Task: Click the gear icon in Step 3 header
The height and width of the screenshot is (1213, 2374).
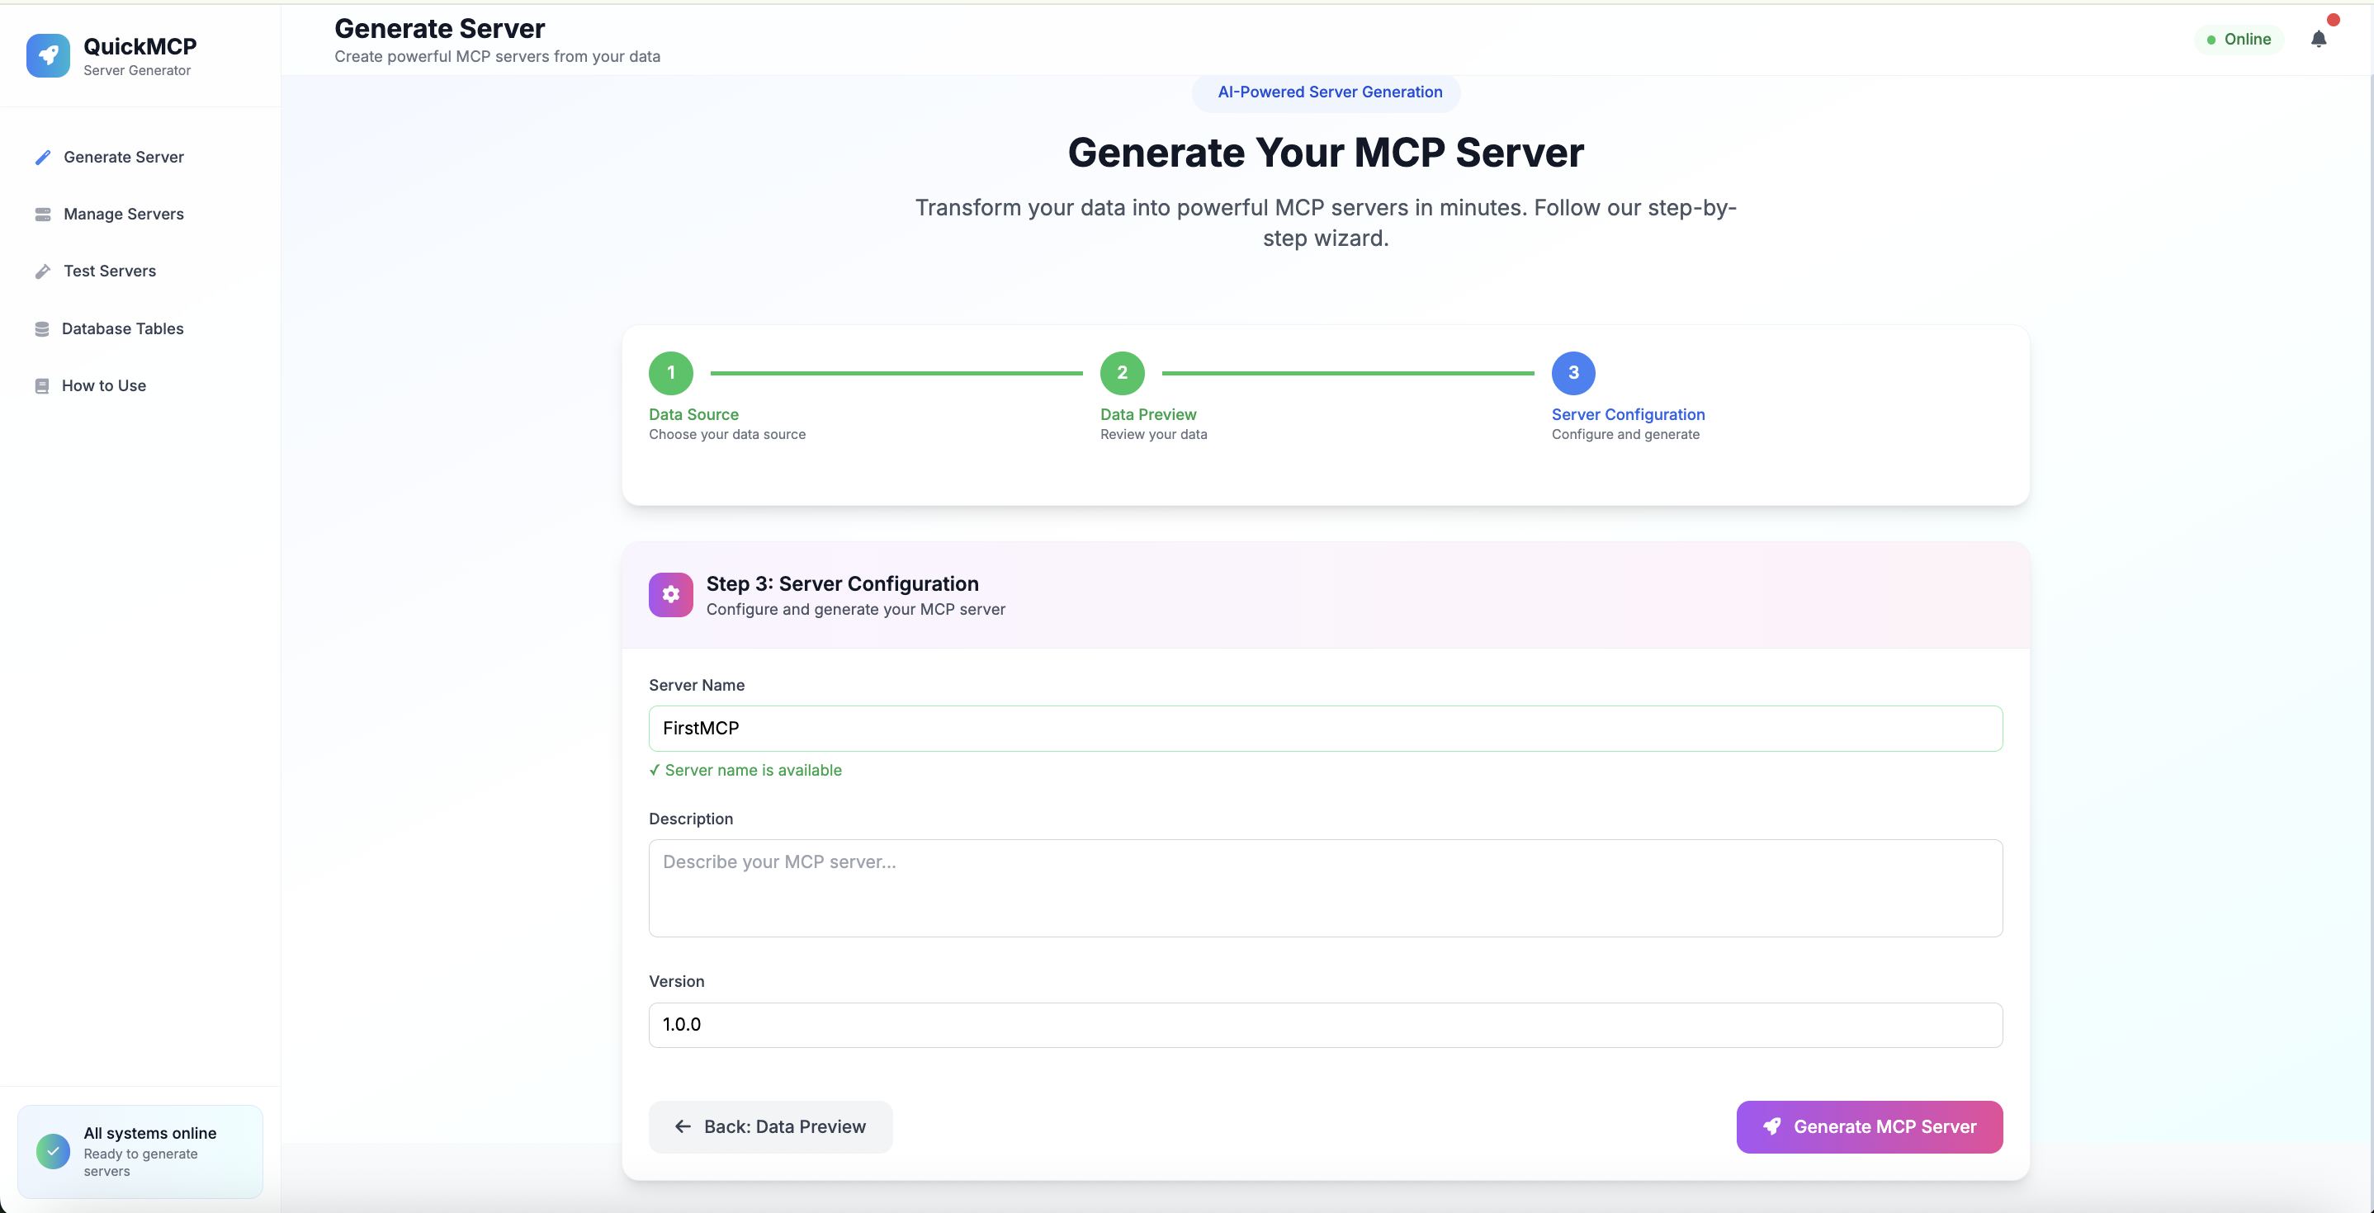Action: (670, 594)
